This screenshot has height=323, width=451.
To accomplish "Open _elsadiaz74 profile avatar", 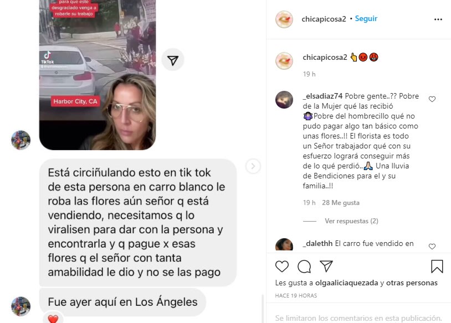I will point(284,100).
